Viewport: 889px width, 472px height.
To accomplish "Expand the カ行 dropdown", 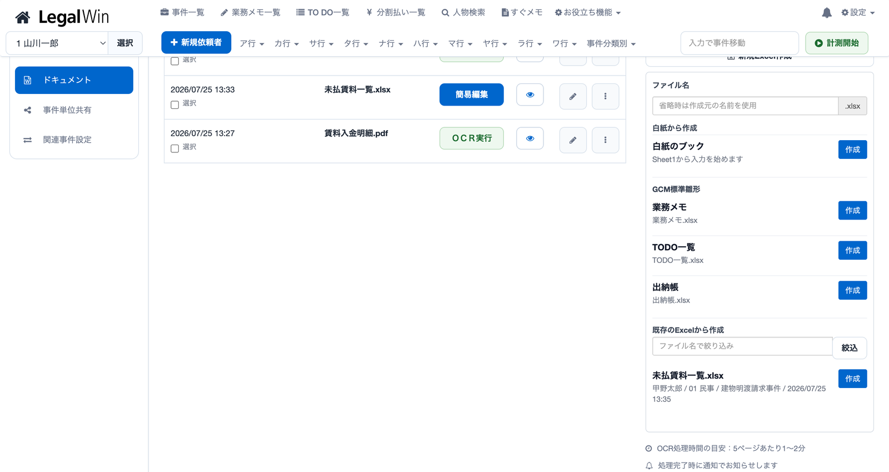I will pyautogui.click(x=287, y=43).
